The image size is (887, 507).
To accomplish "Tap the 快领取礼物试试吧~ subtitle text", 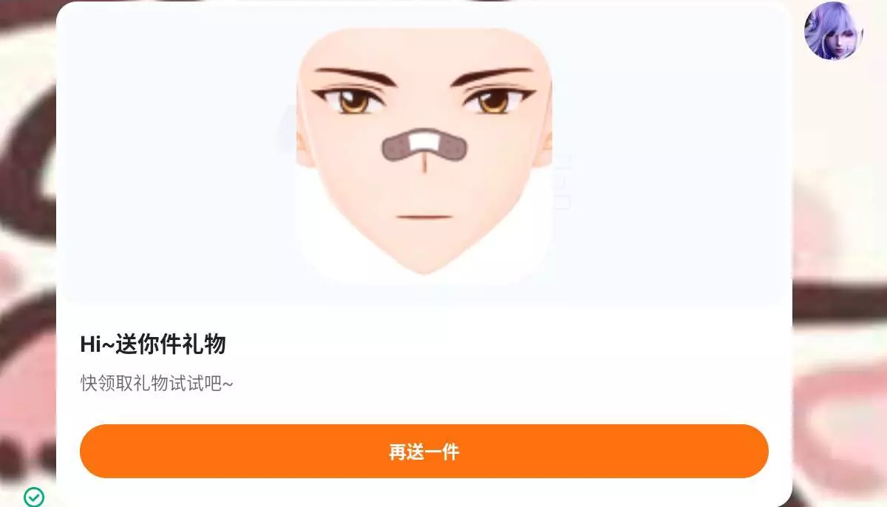I will pyautogui.click(x=157, y=384).
